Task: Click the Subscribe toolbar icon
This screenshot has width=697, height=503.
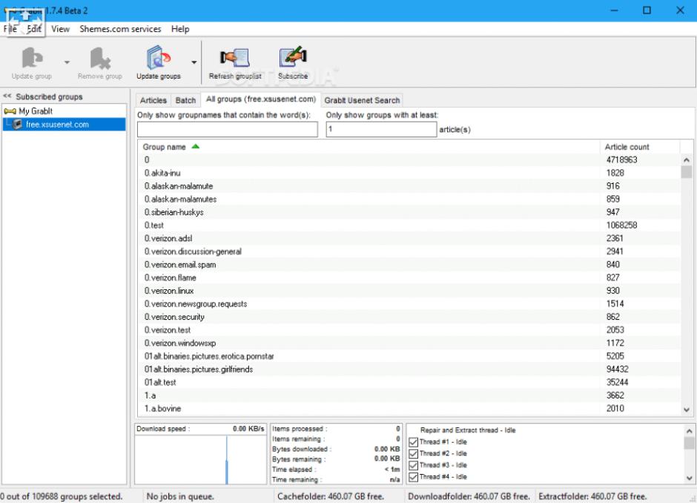Action: click(x=292, y=59)
